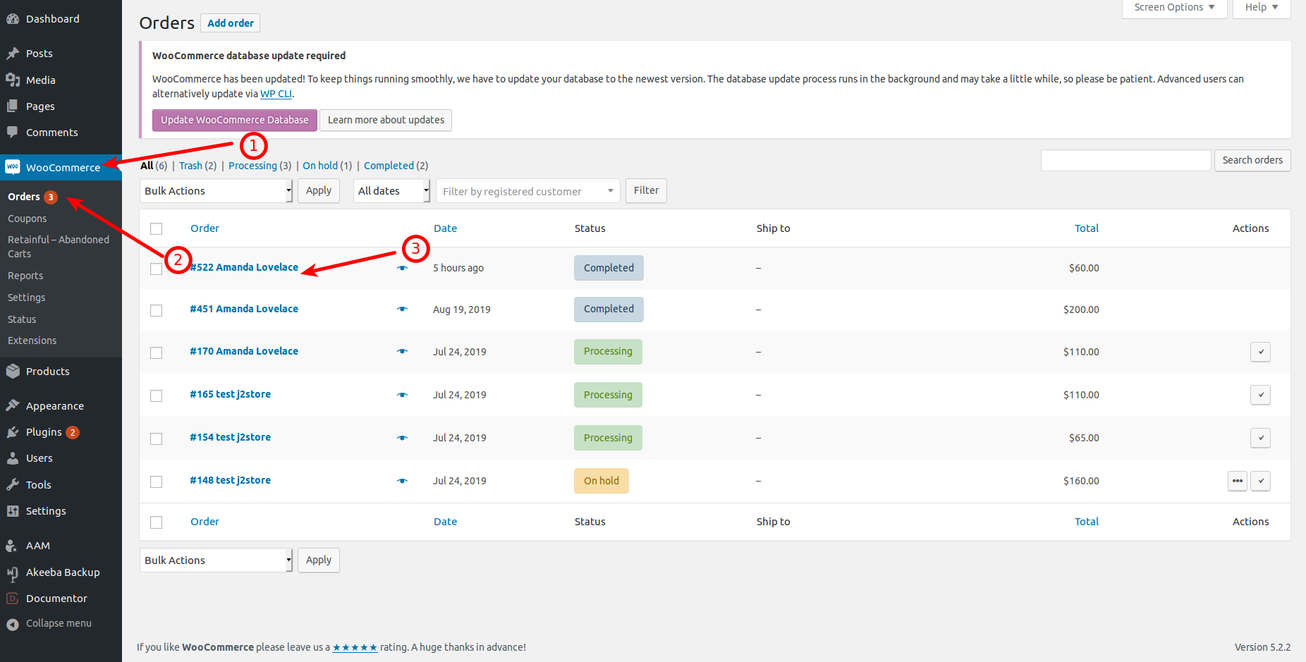This screenshot has height=662, width=1306.
Task: Mark order #165 complete with the checkmark button
Action: point(1260,395)
